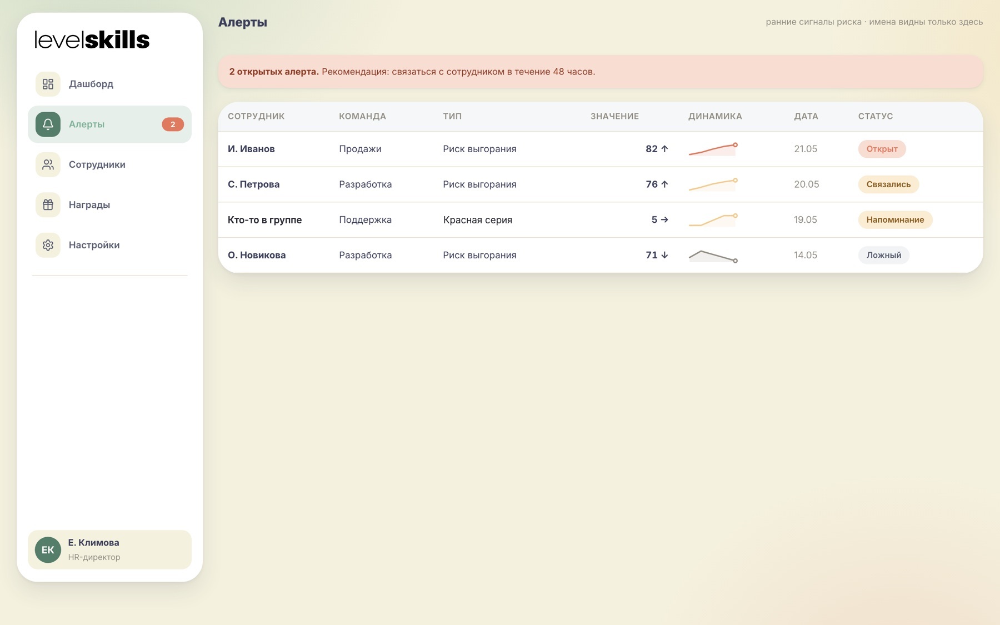
Task: Sort by the Дата column header
Action: [806, 116]
